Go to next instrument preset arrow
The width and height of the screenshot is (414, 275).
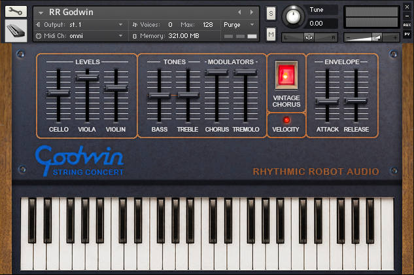point(252,12)
